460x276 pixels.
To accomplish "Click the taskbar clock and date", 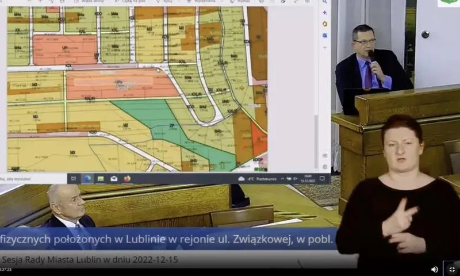I will pos(308,179).
